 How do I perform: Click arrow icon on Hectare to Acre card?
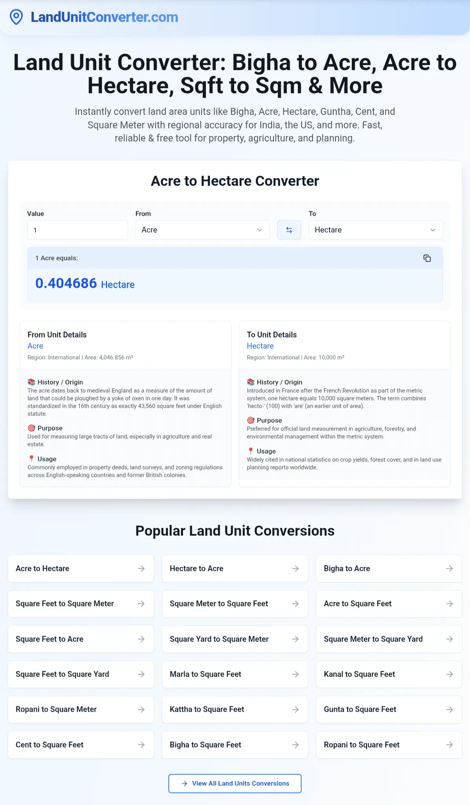(x=295, y=568)
